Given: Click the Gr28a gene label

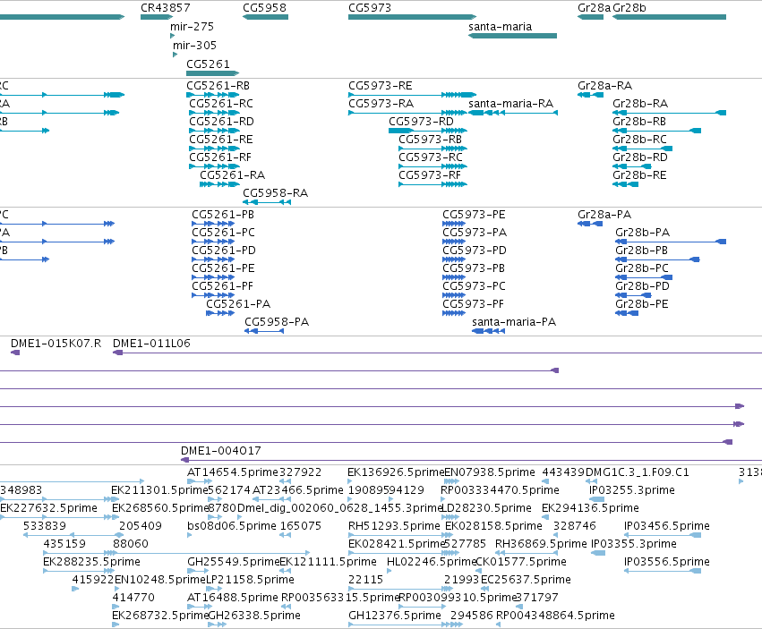Looking at the screenshot, I should (x=594, y=8).
